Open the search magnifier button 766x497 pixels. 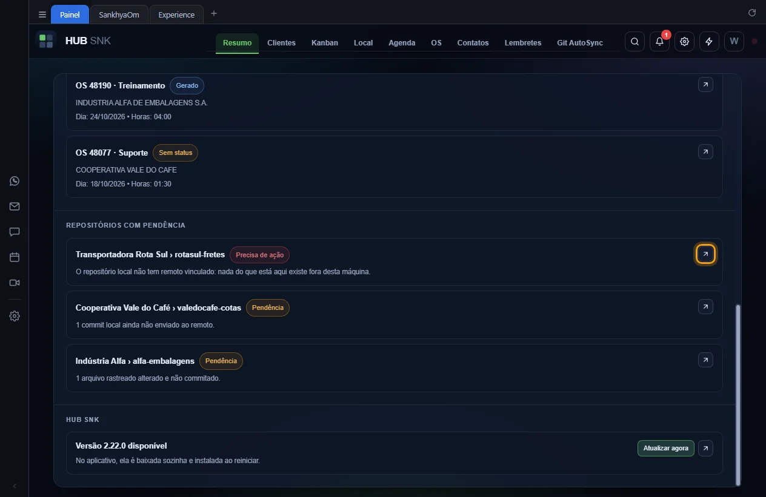click(634, 41)
